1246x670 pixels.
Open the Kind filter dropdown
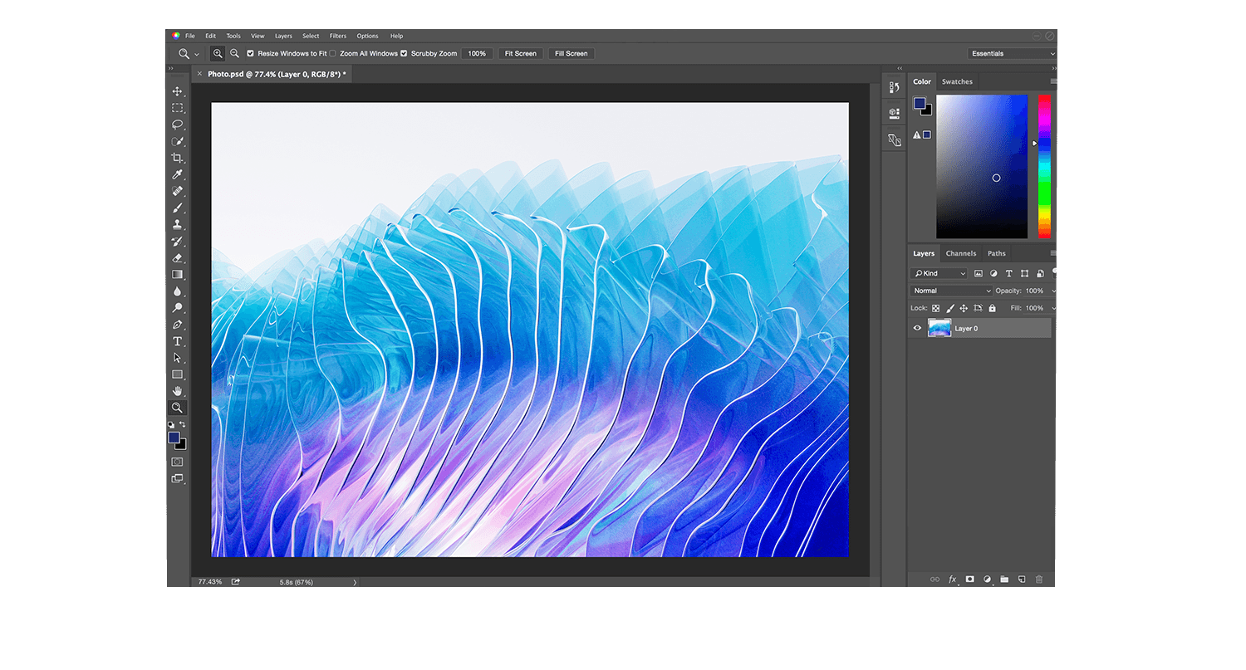point(939,272)
